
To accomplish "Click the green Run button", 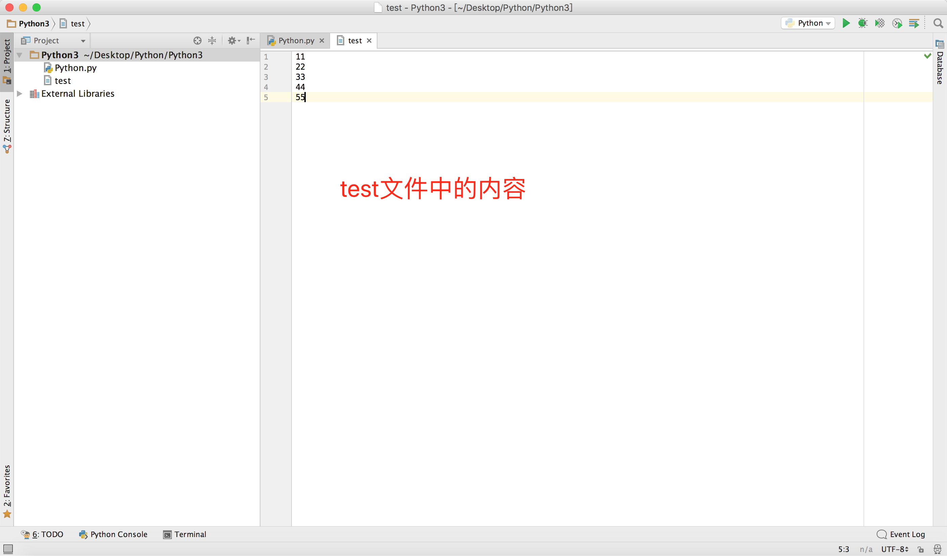I will (846, 23).
